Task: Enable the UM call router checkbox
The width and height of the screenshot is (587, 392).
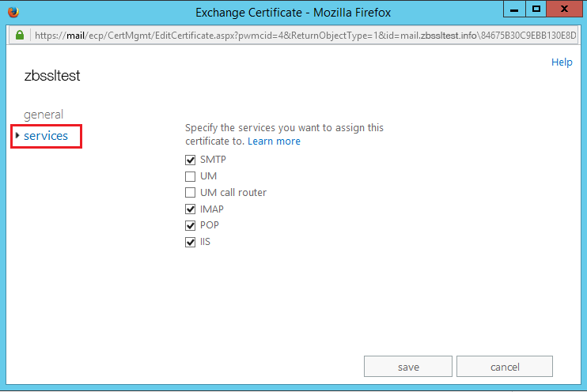Action: [x=190, y=193]
